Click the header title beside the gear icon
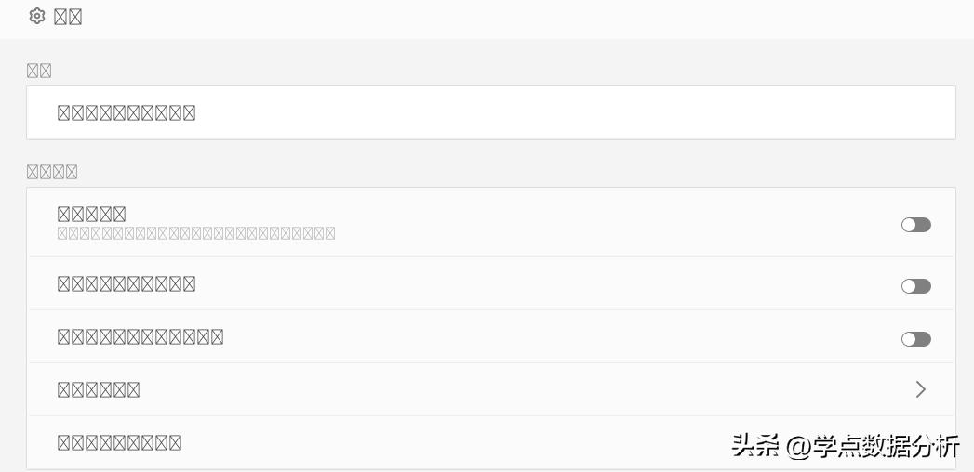 tap(68, 17)
